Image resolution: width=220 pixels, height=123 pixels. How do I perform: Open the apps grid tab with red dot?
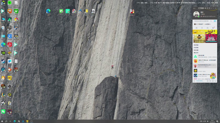click(x=213, y=28)
